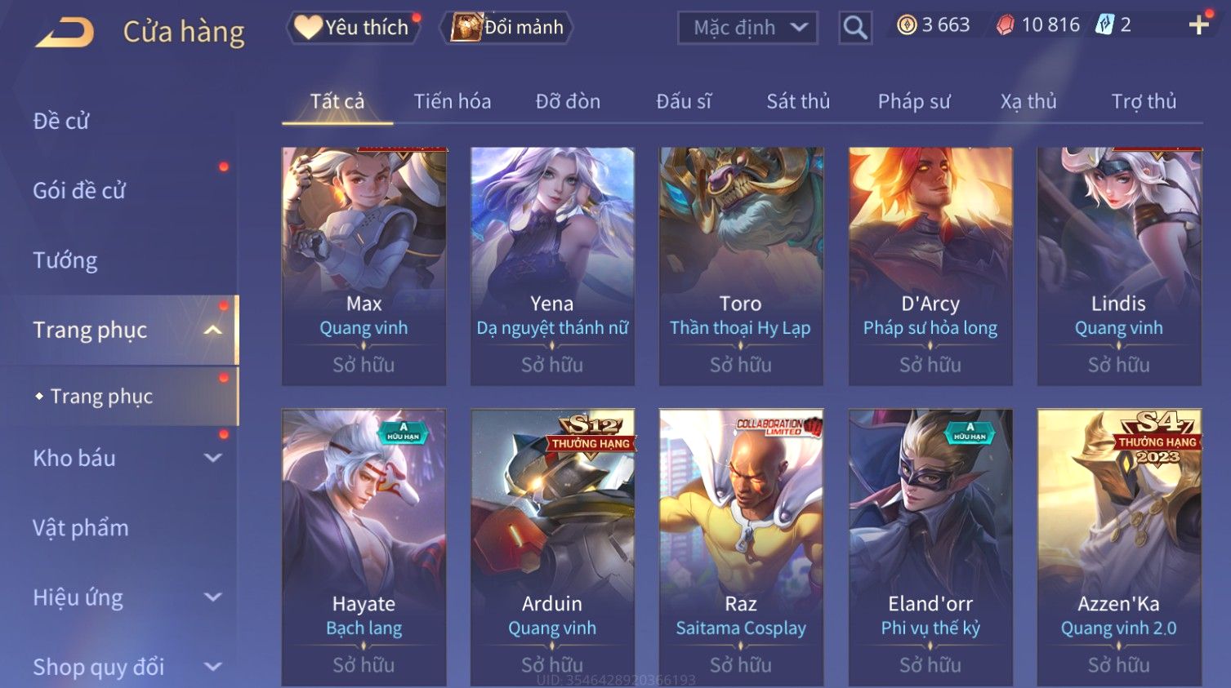Tap the plus icon to add currency
Image resolution: width=1231 pixels, height=688 pixels.
tap(1198, 25)
